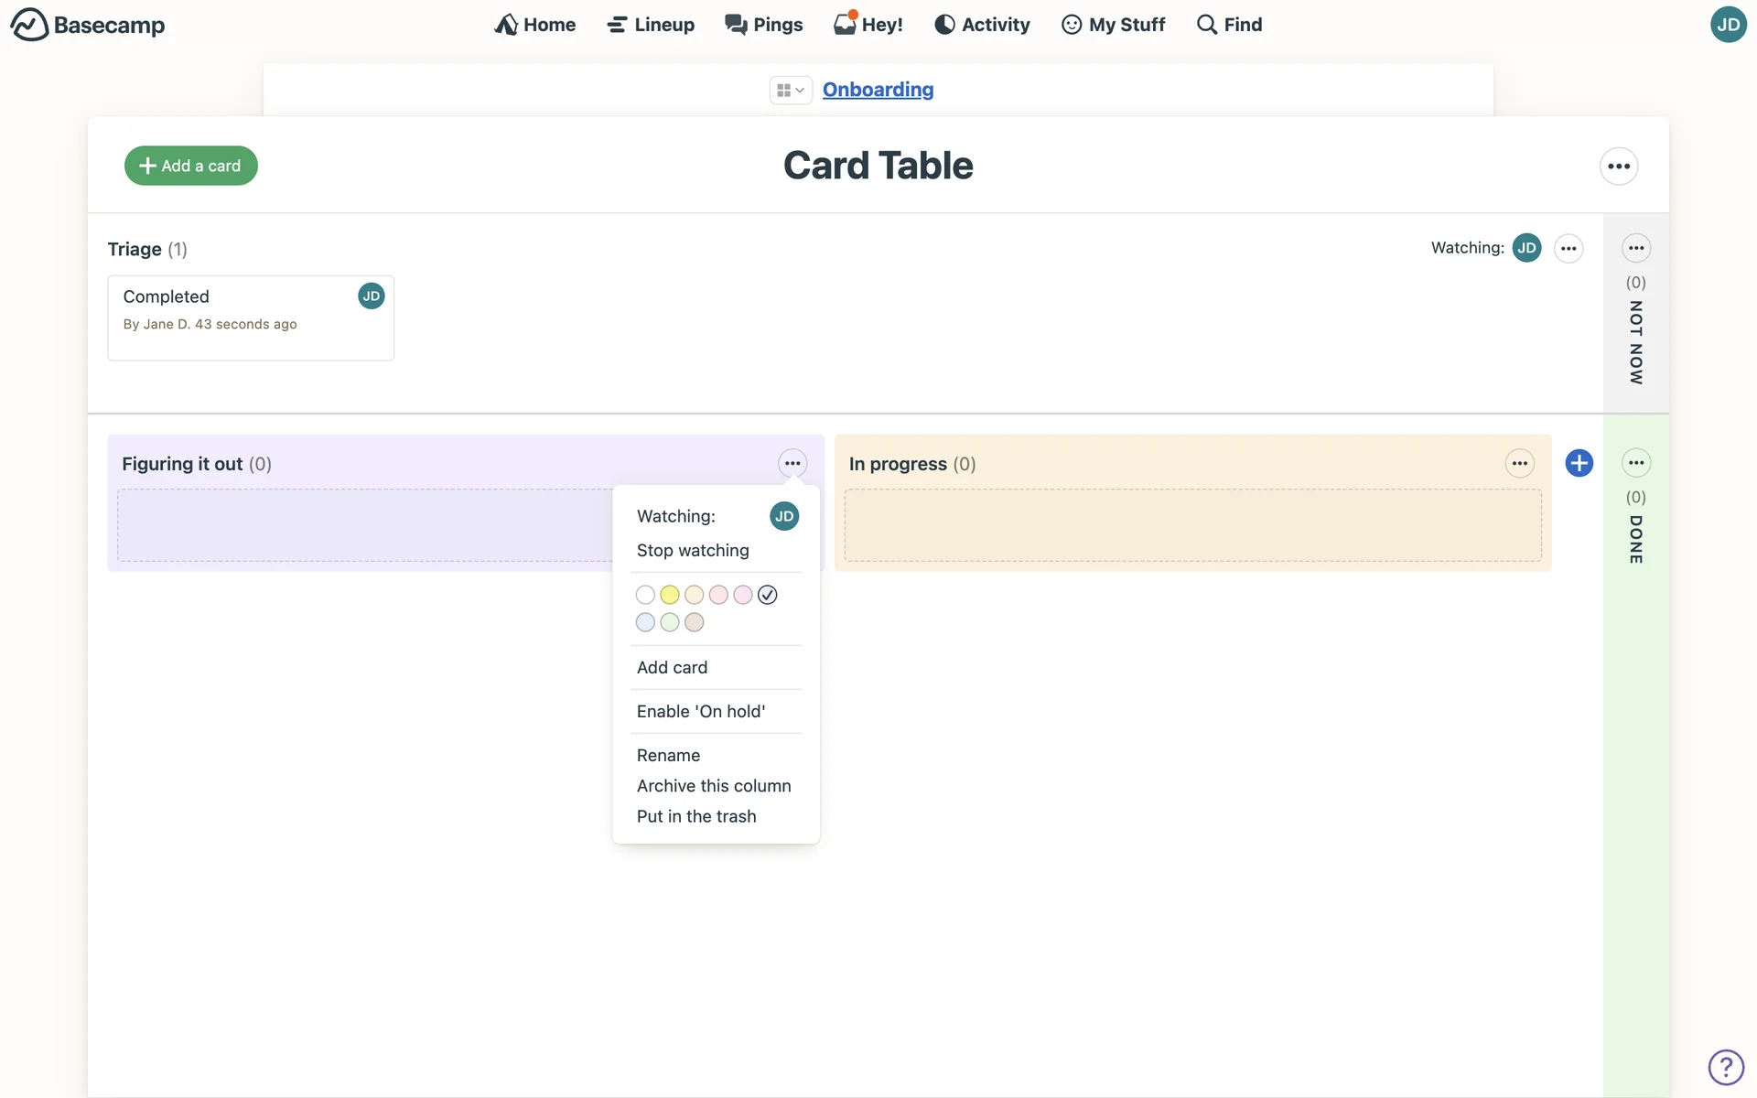Select the light green column color
Image resolution: width=1757 pixels, height=1098 pixels.
coord(670,622)
